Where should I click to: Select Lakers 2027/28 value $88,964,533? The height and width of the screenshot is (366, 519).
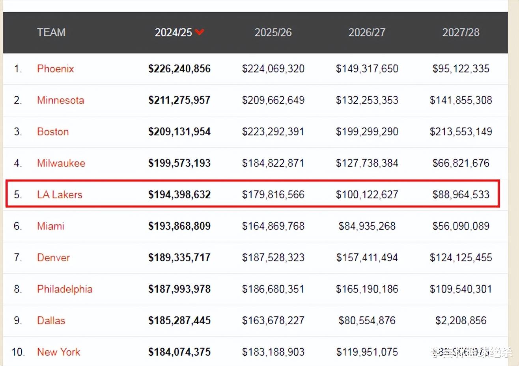[461, 194]
